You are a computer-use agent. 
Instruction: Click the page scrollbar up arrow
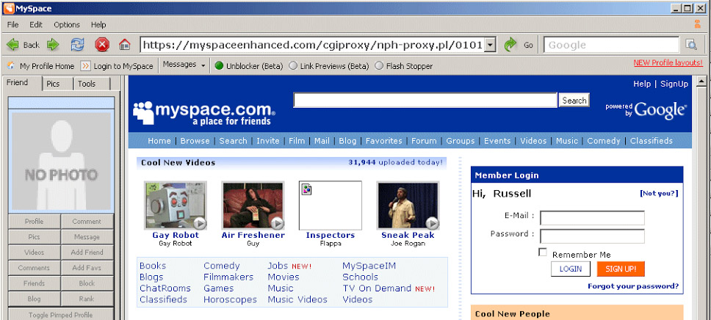pos(701,82)
